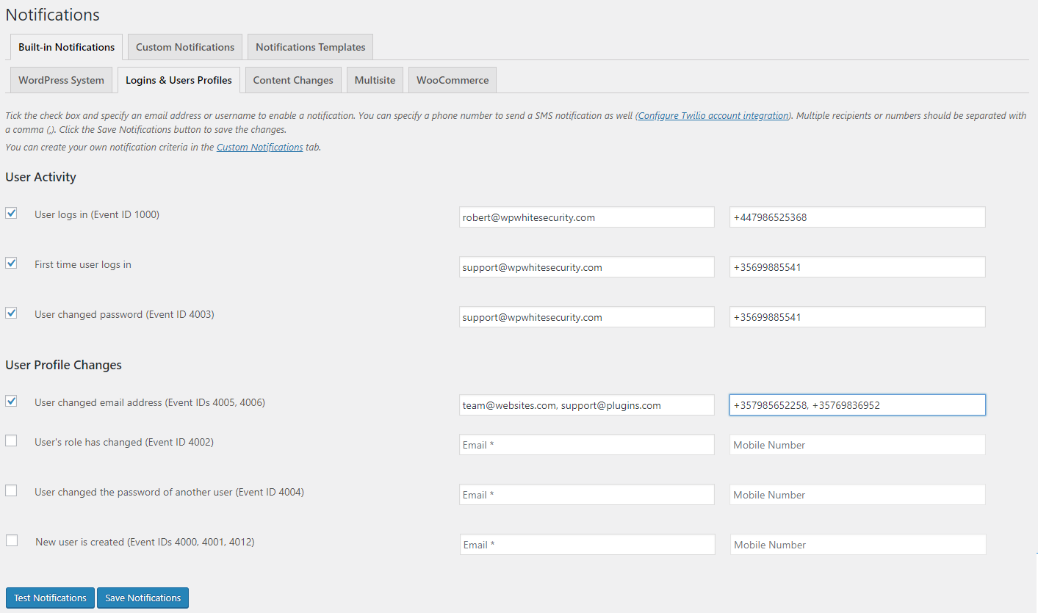Uncheck the User logs in checkbox
Screen dimensions: 1038x613
coord(11,213)
